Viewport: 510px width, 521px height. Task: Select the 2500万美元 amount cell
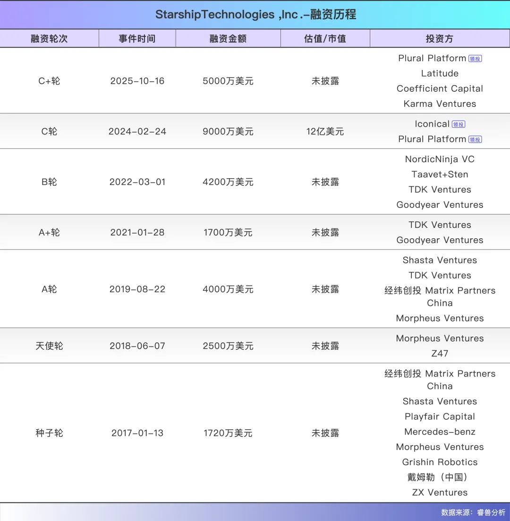pyautogui.click(x=228, y=346)
